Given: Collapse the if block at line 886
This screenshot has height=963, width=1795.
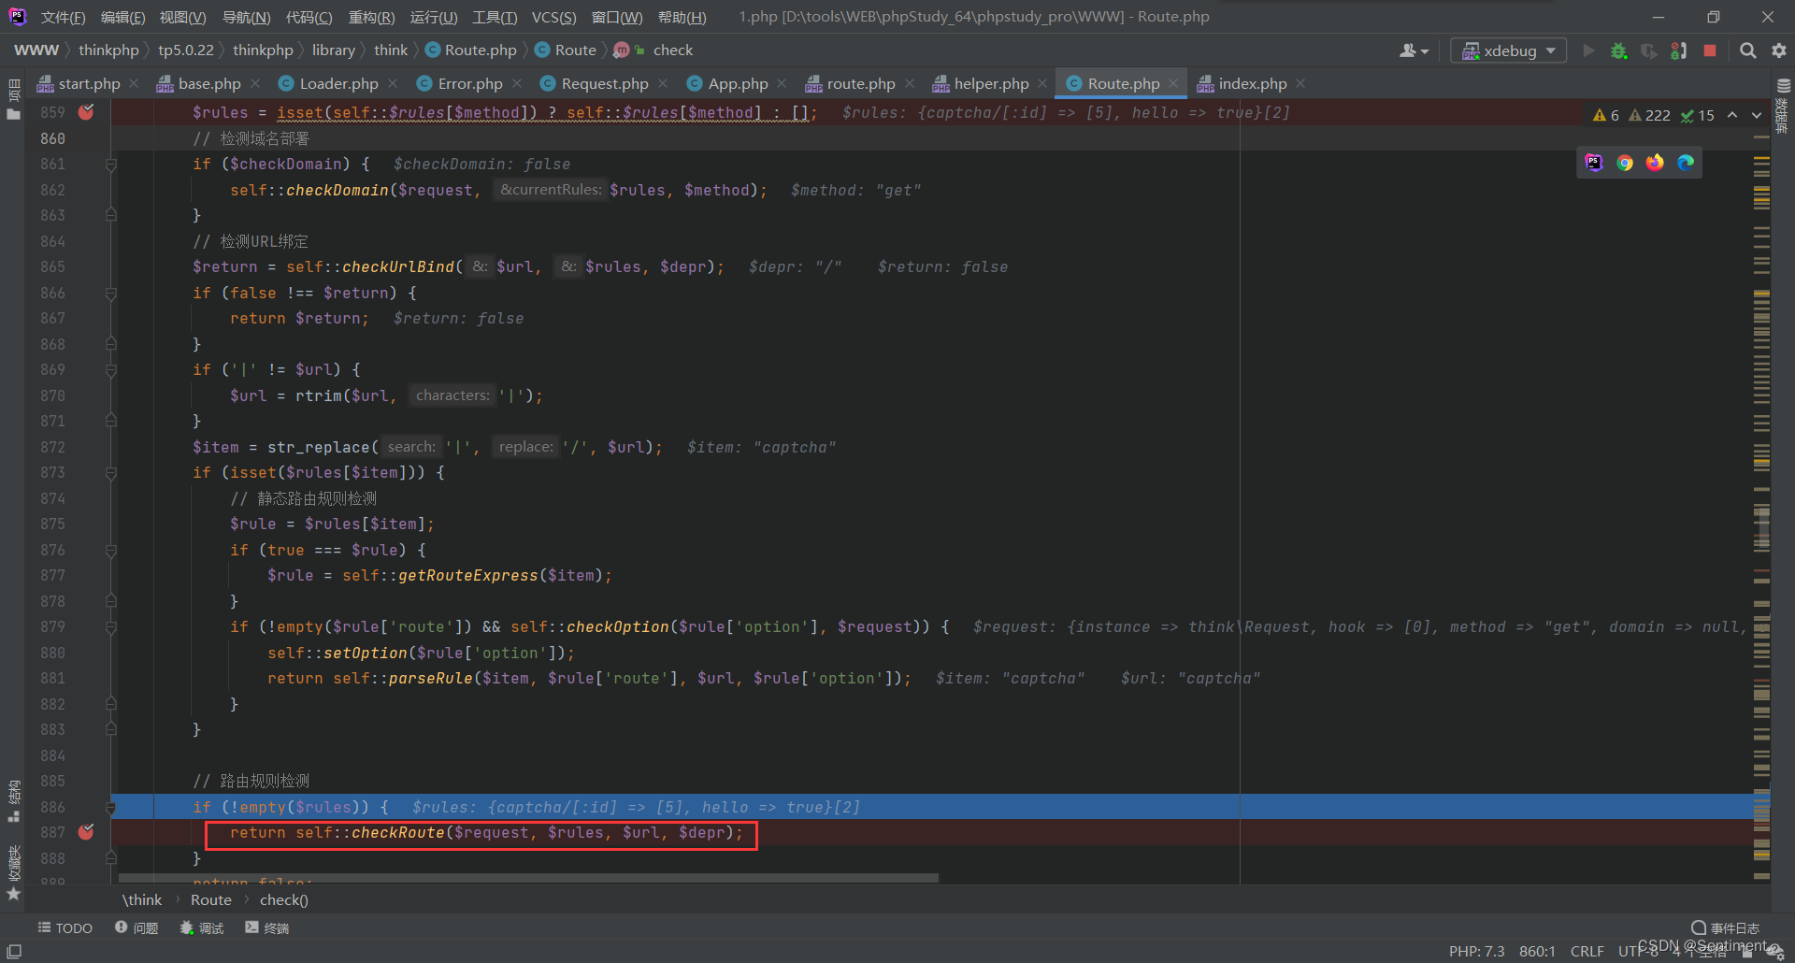Looking at the screenshot, I should pyautogui.click(x=111, y=808).
